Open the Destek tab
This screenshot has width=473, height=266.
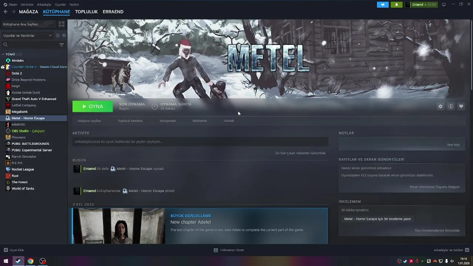tap(229, 121)
